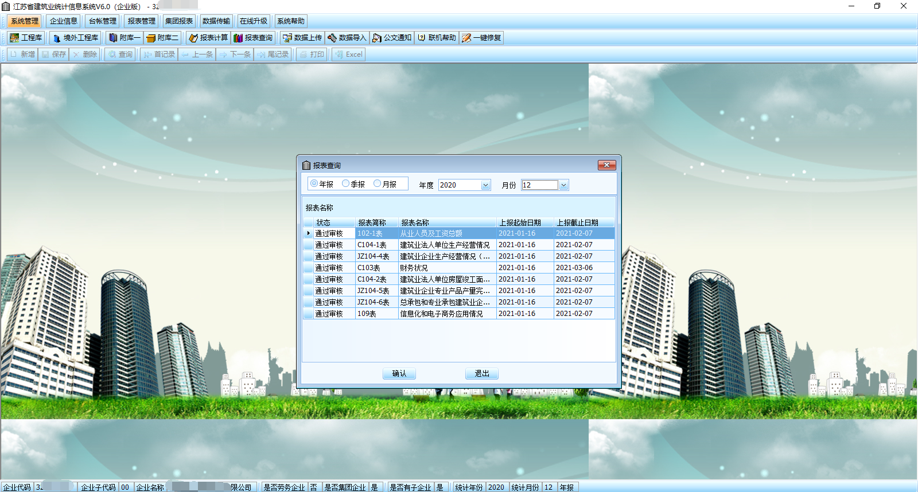Click the 报表简称 column header

coord(377,222)
